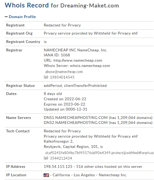
Task: Click the Registrar Status label
Action: point(20,86)
